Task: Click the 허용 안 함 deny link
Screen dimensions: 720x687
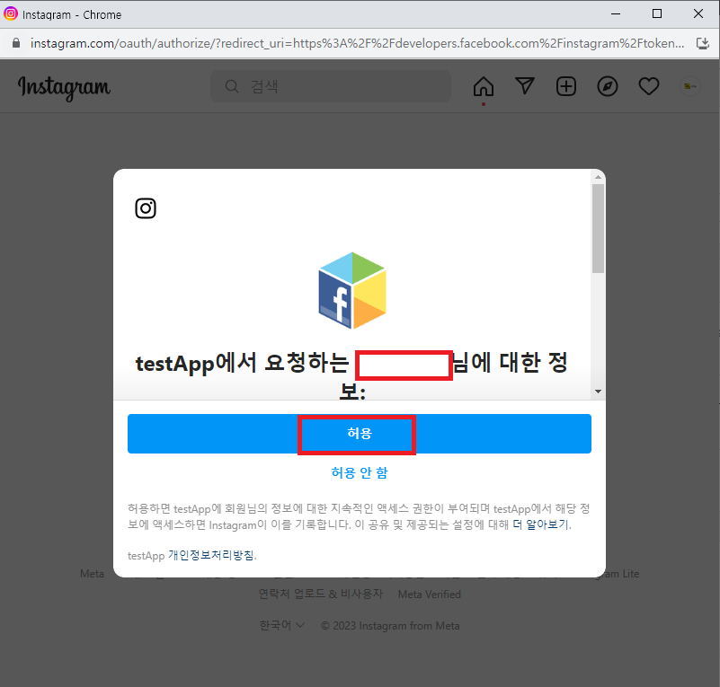Action: click(x=360, y=473)
